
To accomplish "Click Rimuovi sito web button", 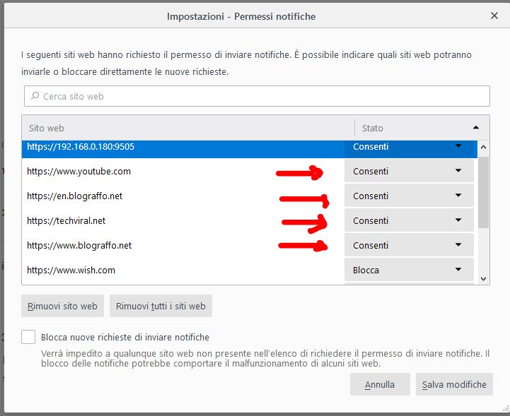I will (62, 306).
